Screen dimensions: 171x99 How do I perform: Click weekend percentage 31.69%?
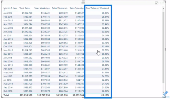click(105, 72)
